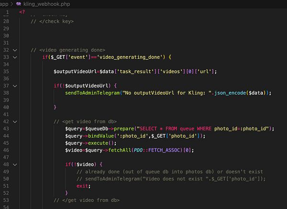
Task: Open the kling_webhook.php breadcrumb item
Action: click(x=47, y=4)
